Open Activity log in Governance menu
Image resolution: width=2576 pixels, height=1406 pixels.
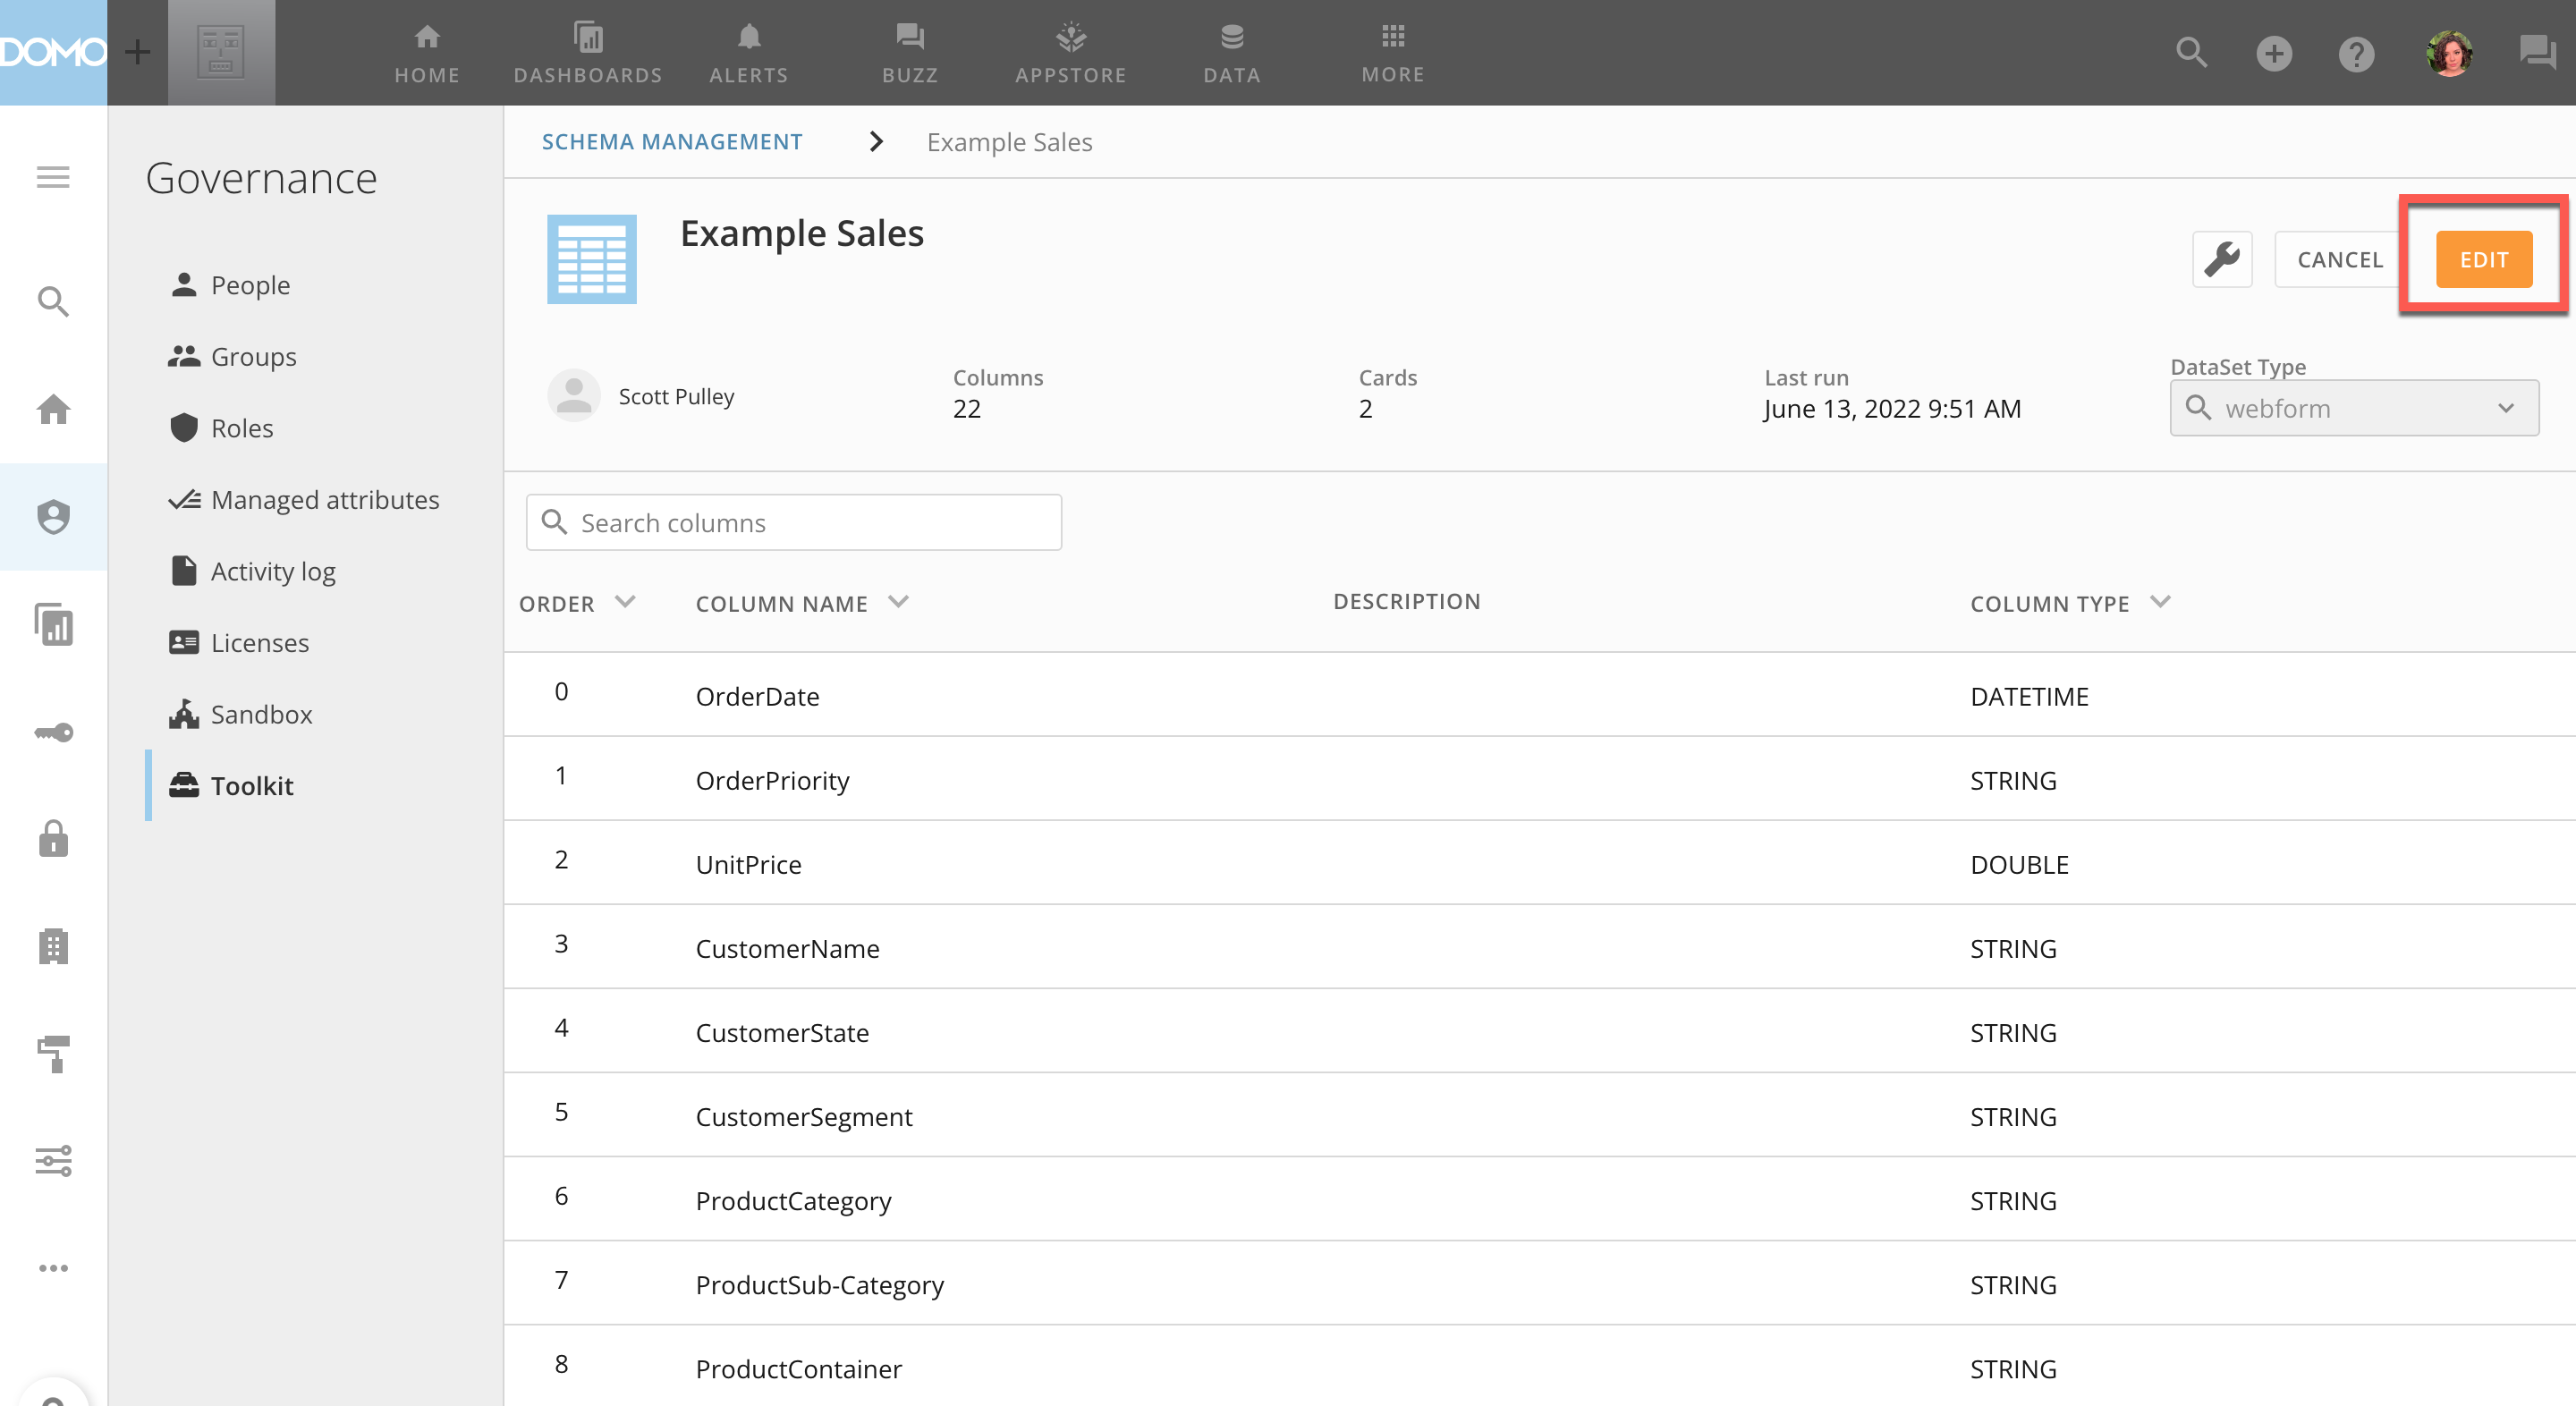click(272, 571)
